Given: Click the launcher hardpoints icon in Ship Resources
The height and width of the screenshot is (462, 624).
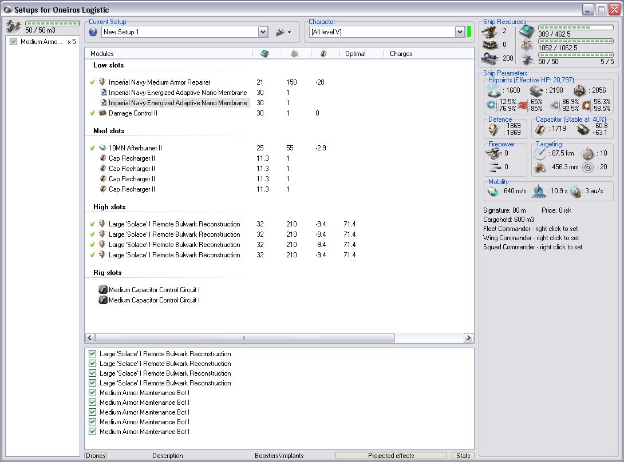Looking at the screenshot, I should pos(490,45).
